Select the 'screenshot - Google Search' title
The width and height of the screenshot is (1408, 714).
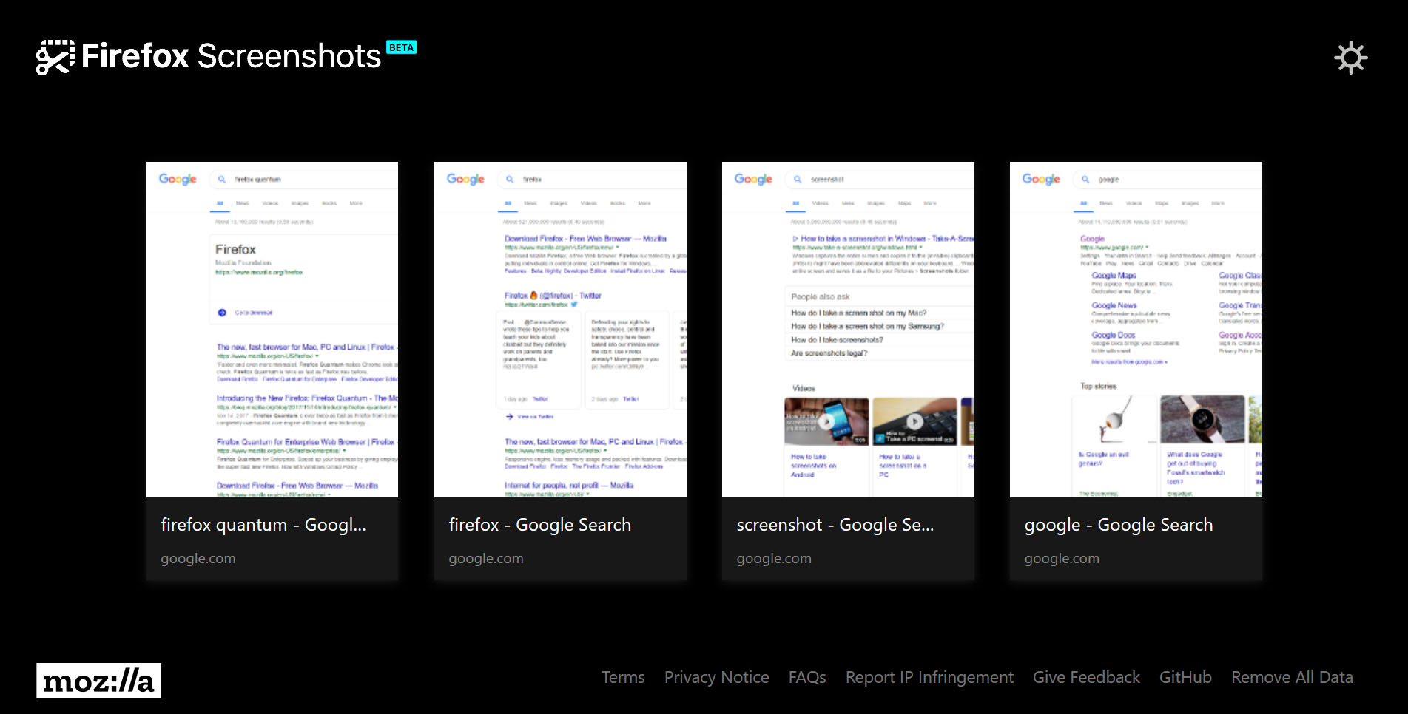pos(835,525)
